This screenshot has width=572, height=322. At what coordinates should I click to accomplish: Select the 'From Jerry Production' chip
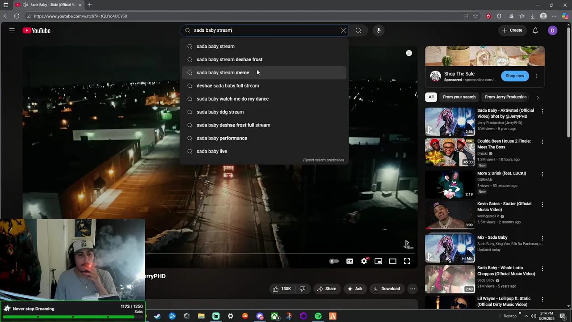click(506, 97)
